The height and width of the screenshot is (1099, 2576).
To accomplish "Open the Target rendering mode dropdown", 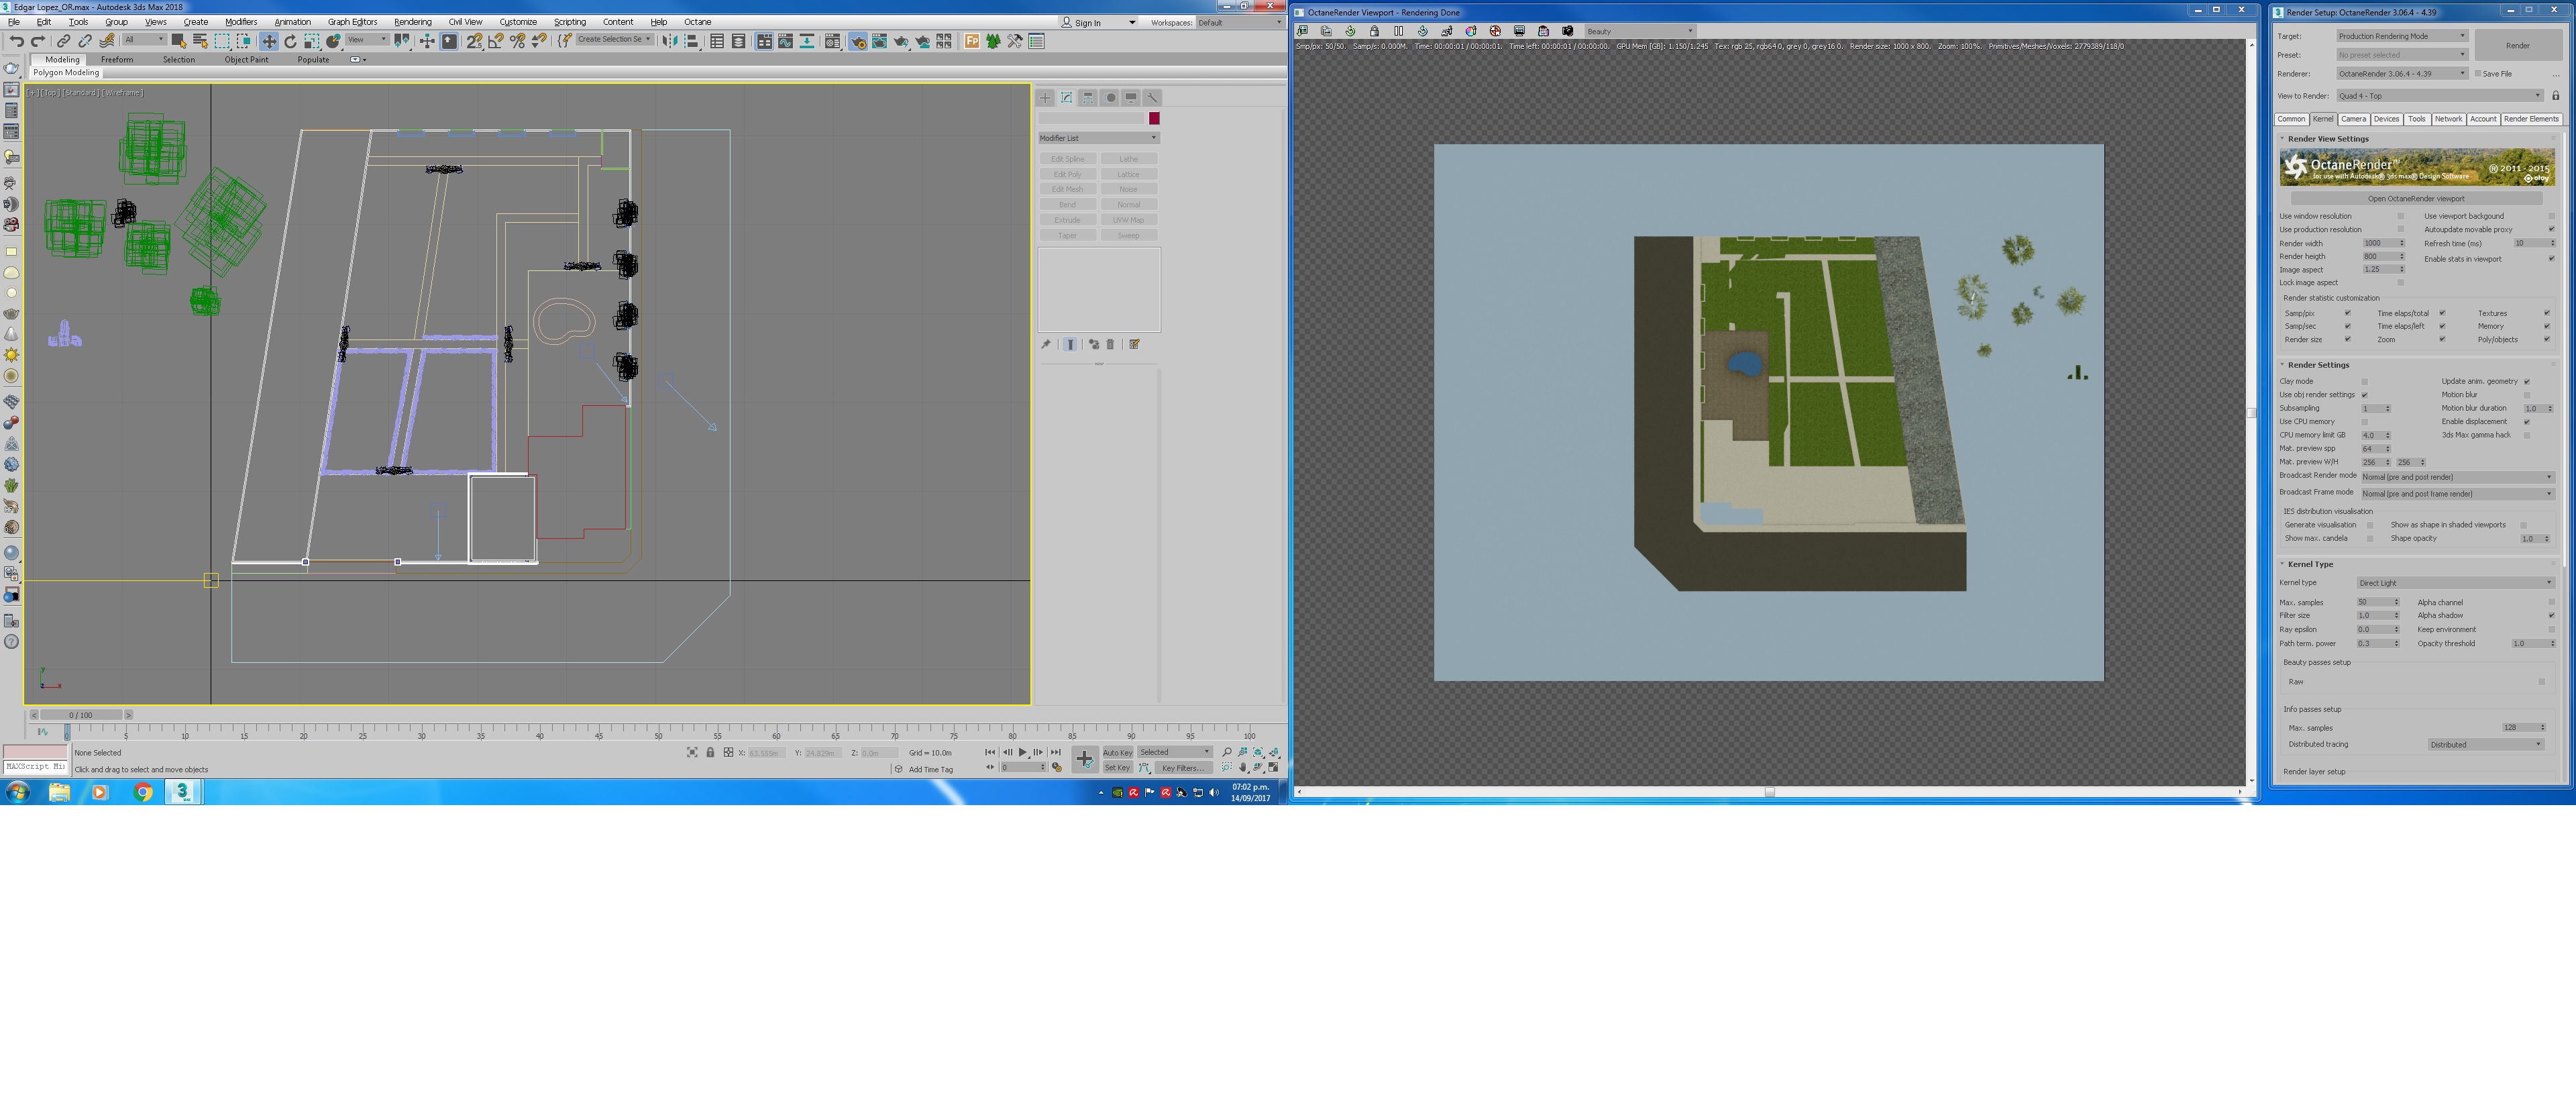I will coord(2402,36).
